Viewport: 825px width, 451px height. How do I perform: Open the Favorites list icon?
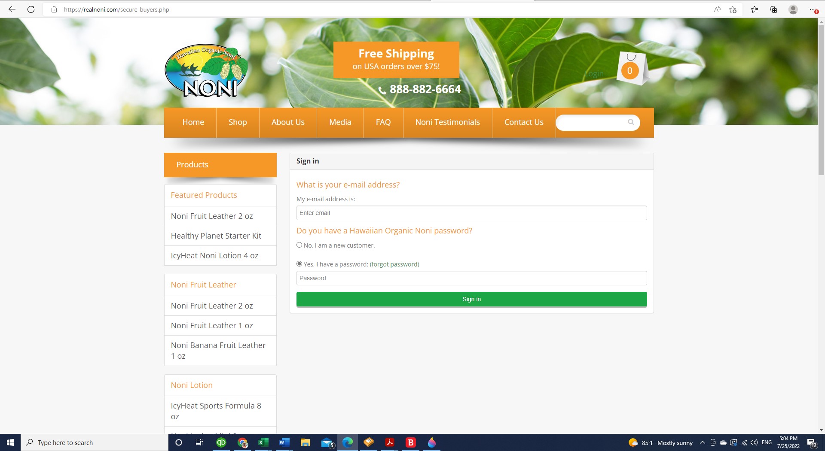(x=755, y=9)
